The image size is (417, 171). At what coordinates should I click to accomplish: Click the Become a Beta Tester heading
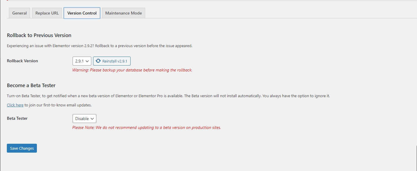click(31, 85)
